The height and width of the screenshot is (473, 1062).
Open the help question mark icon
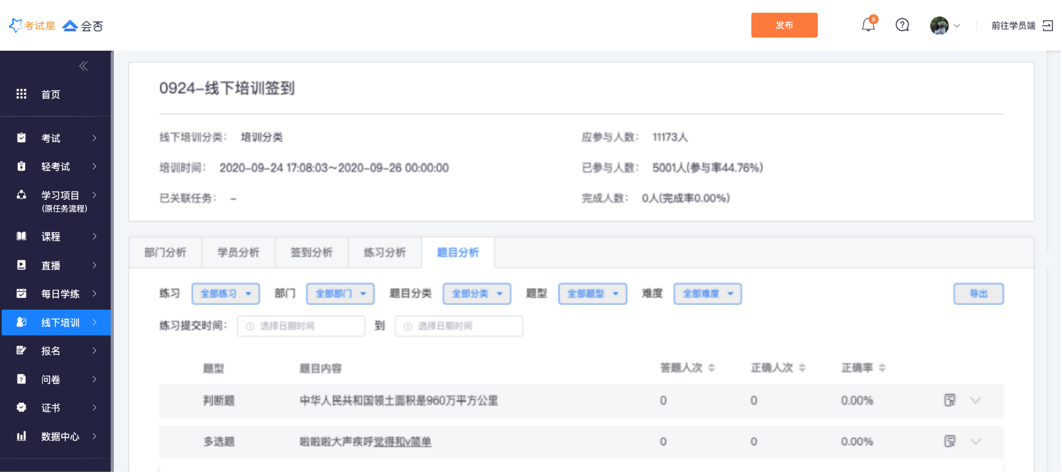[902, 25]
